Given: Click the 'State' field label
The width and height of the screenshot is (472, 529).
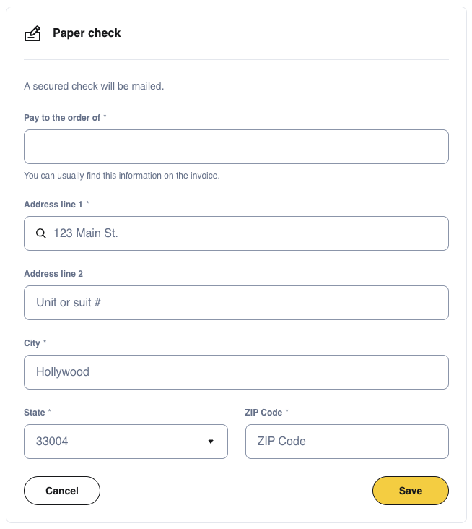Looking at the screenshot, I should click(x=35, y=412).
